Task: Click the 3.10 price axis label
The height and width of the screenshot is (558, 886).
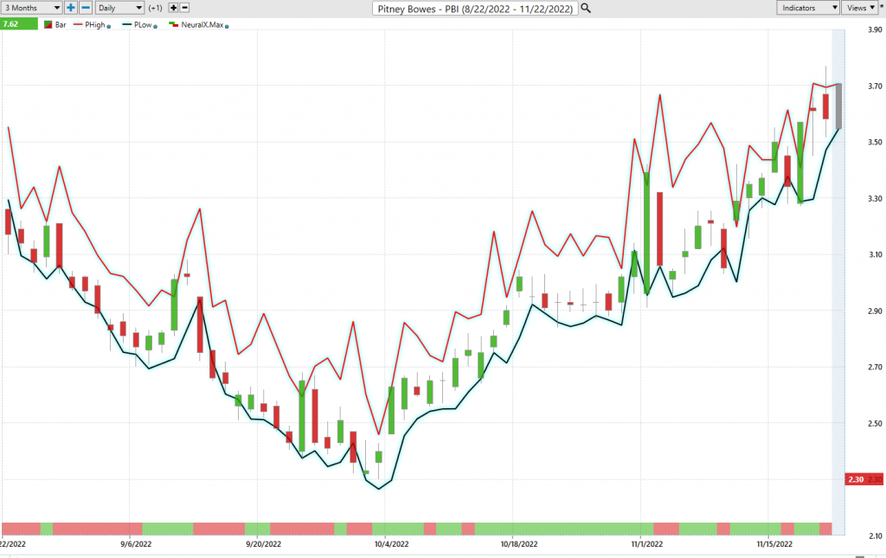Action: [875, 254]
